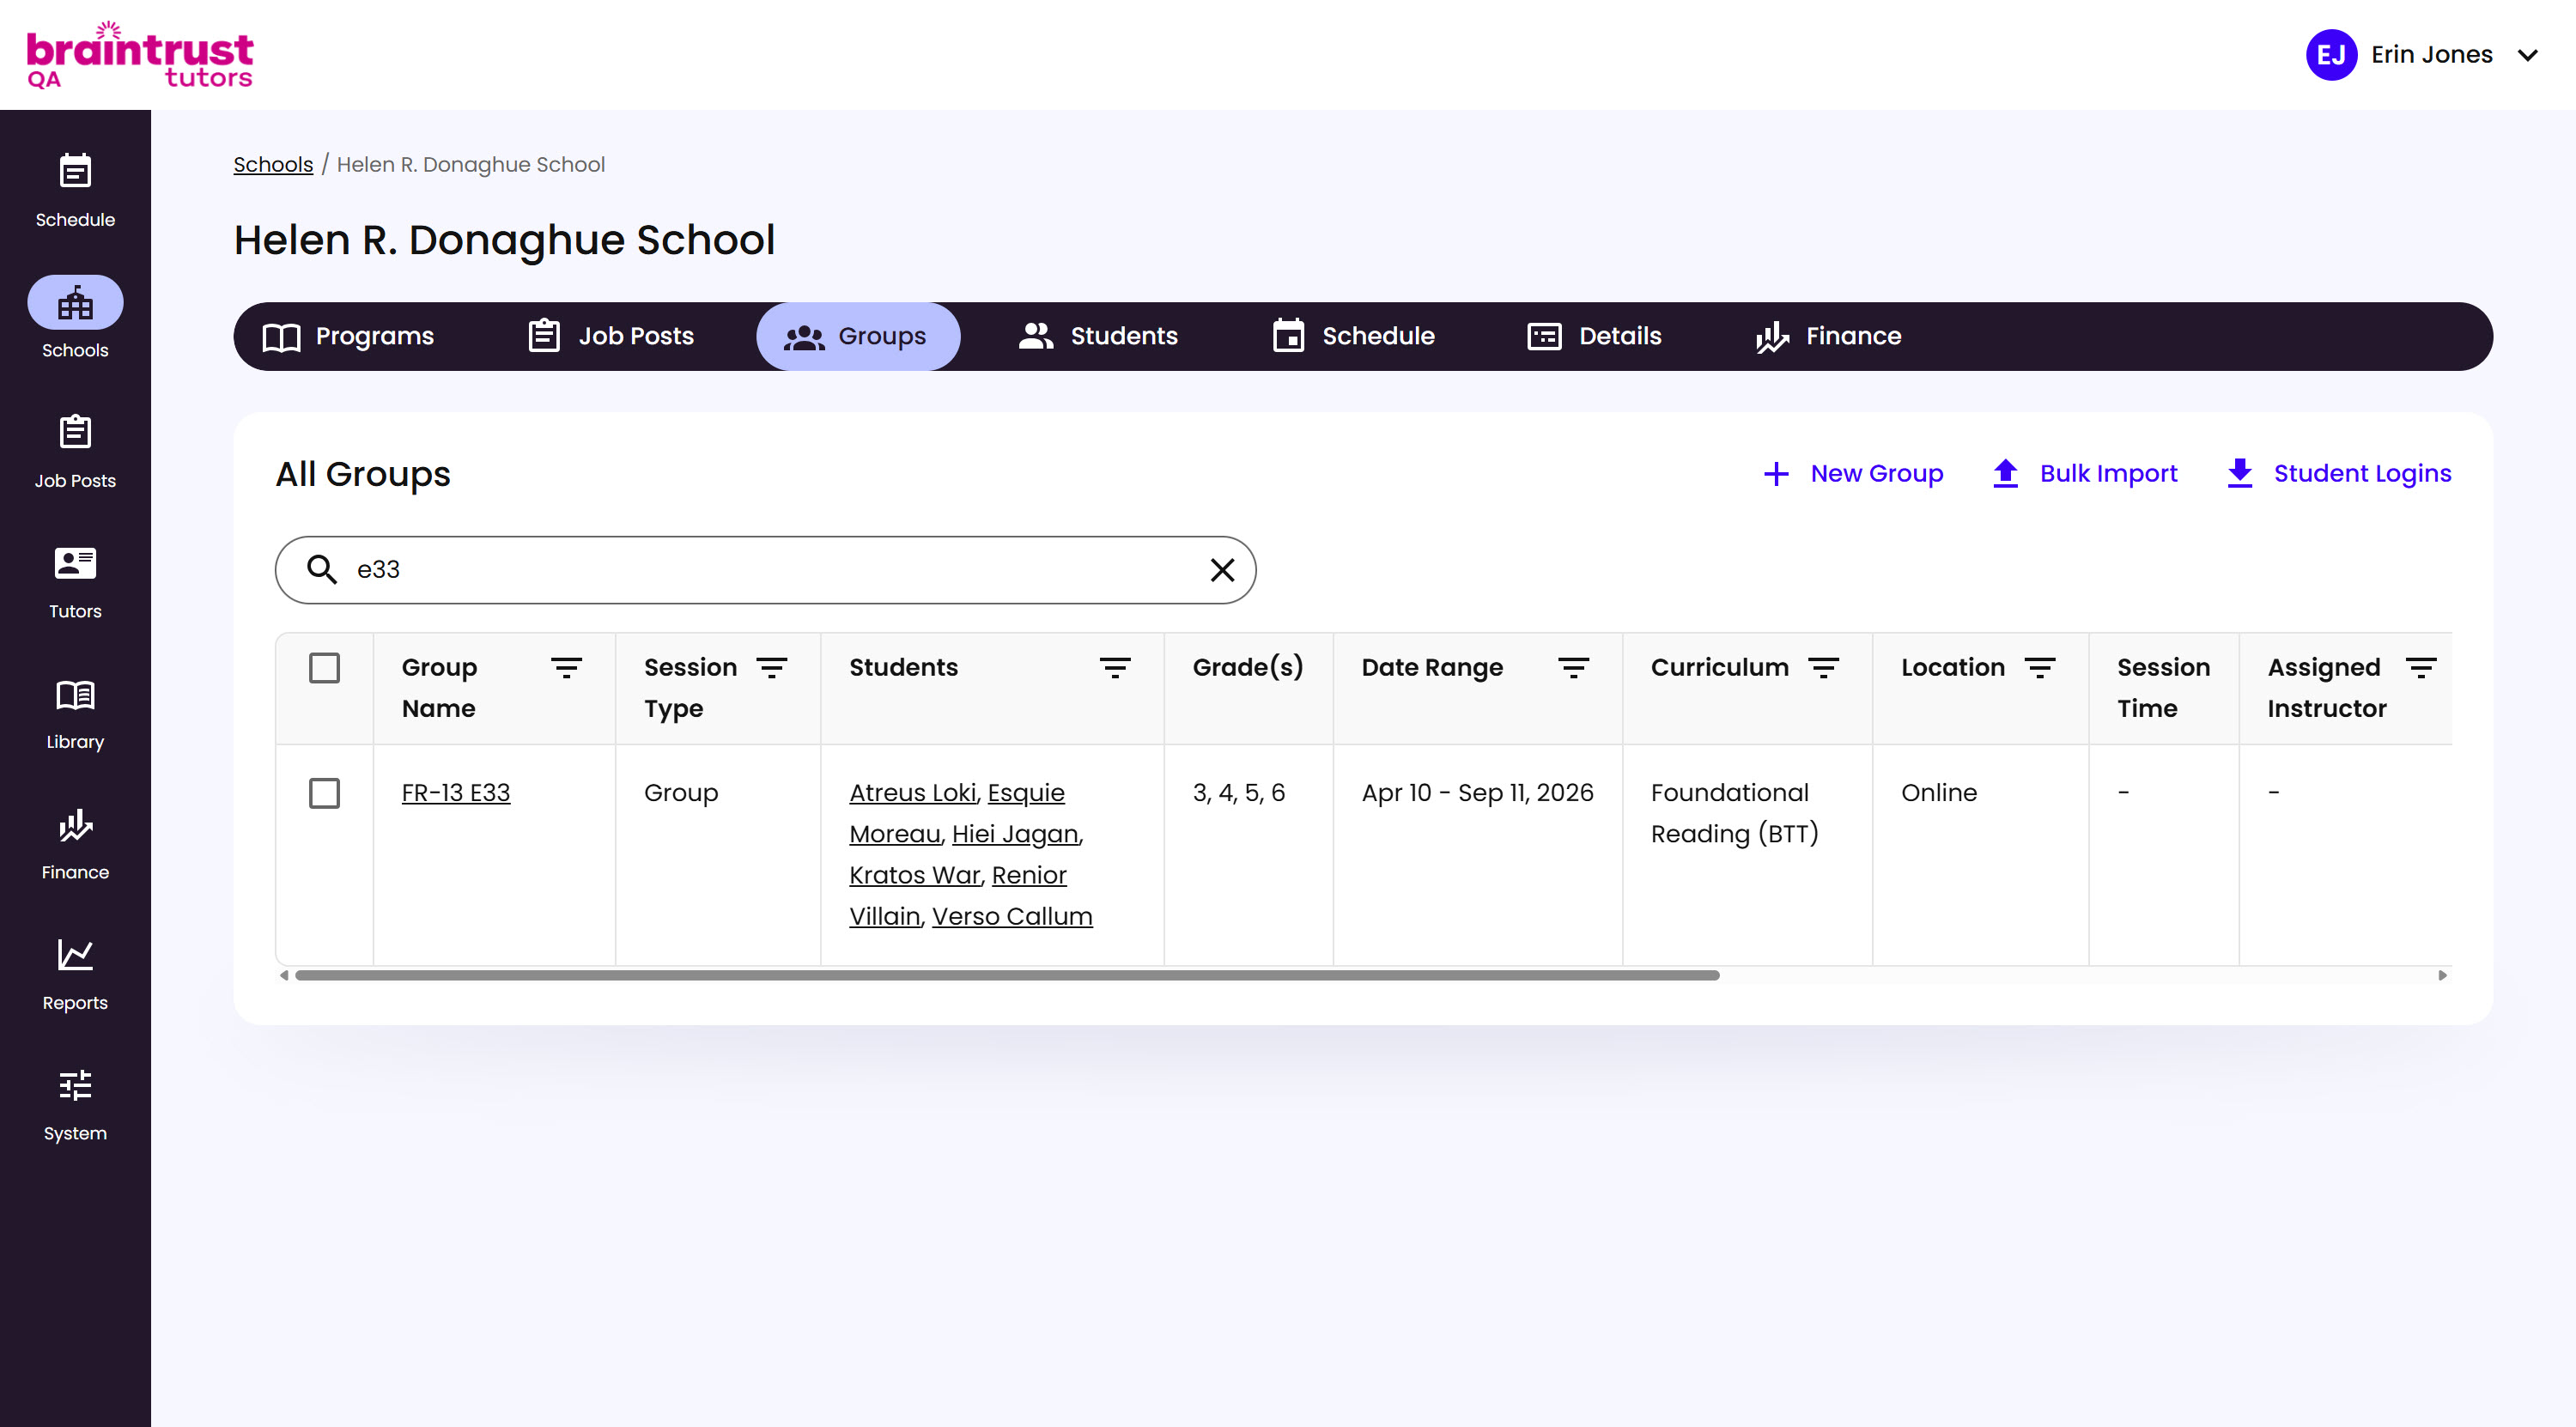The width and height of the screenshot is (2576, 1427).
Task: Open the Students column filter
Action: tap(1114, 668)
